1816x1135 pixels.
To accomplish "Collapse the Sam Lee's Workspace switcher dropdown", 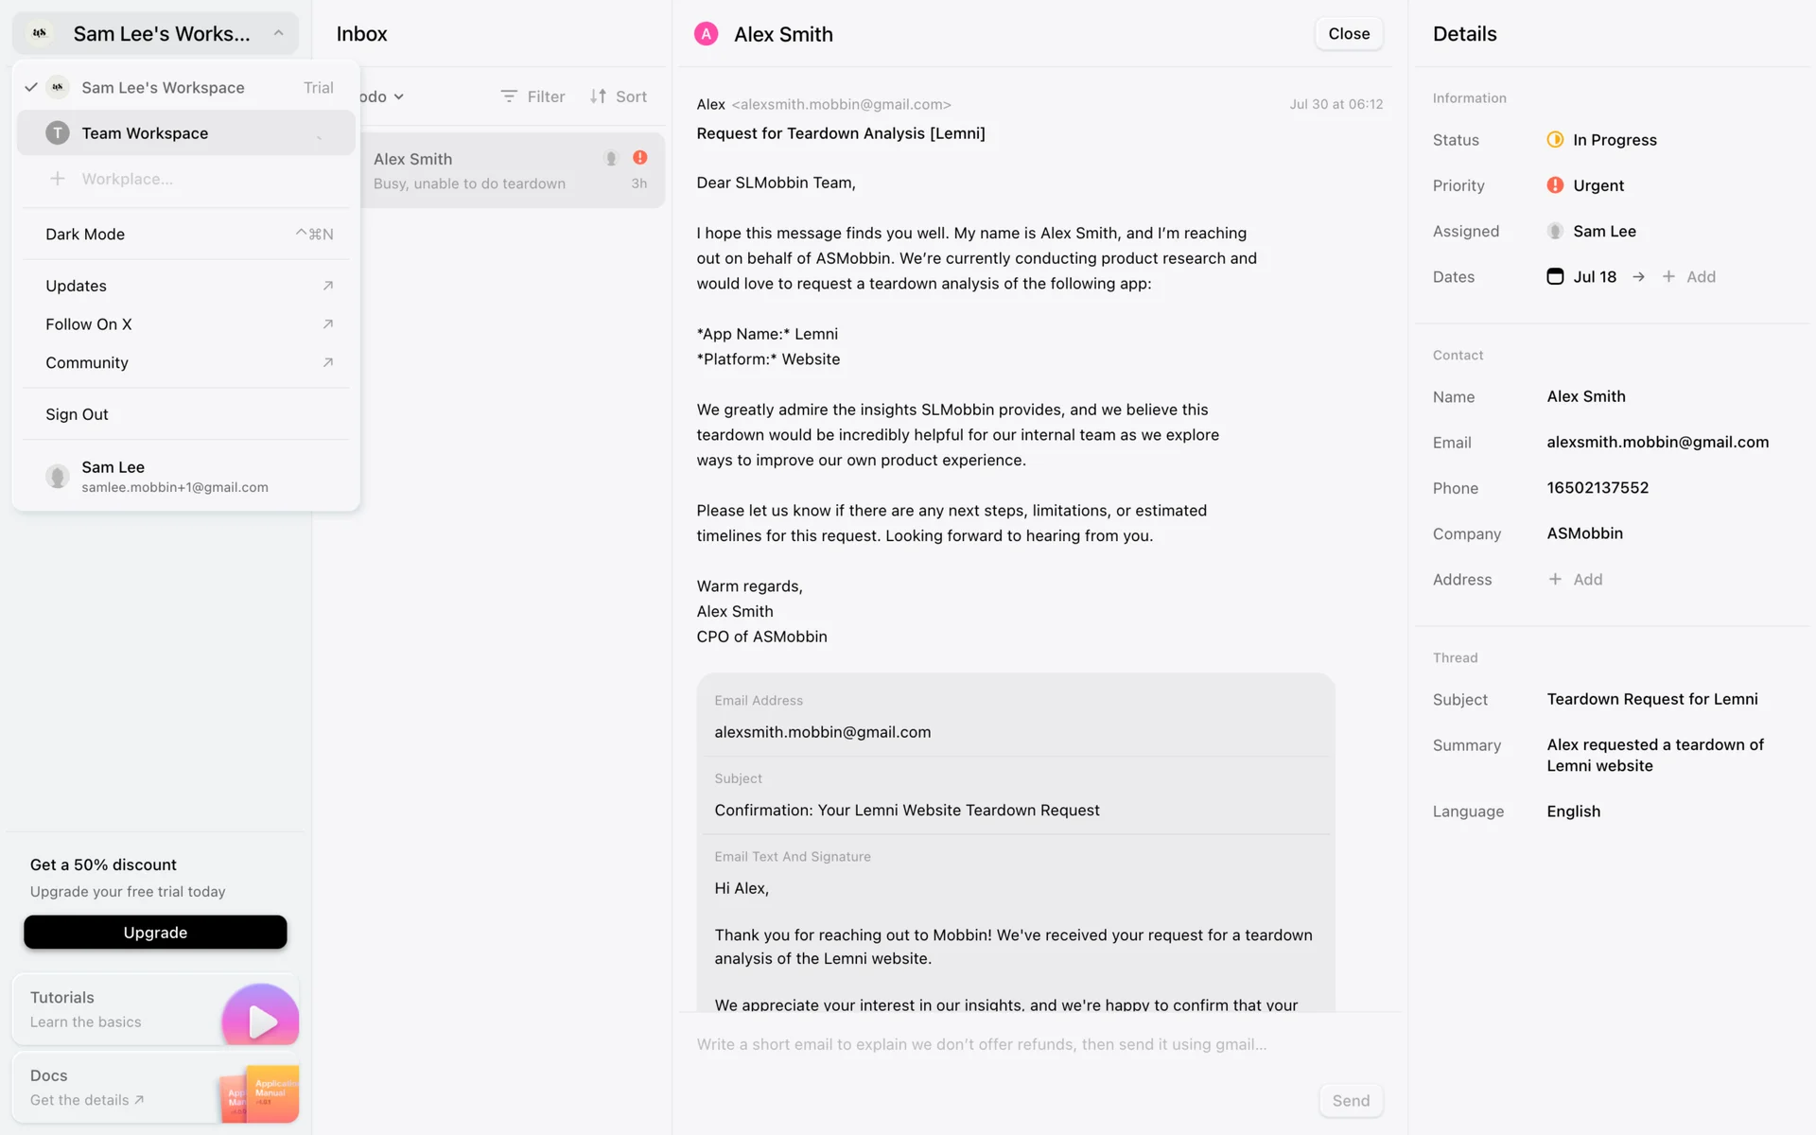I will pyautogui.click(x=278, y=34).
